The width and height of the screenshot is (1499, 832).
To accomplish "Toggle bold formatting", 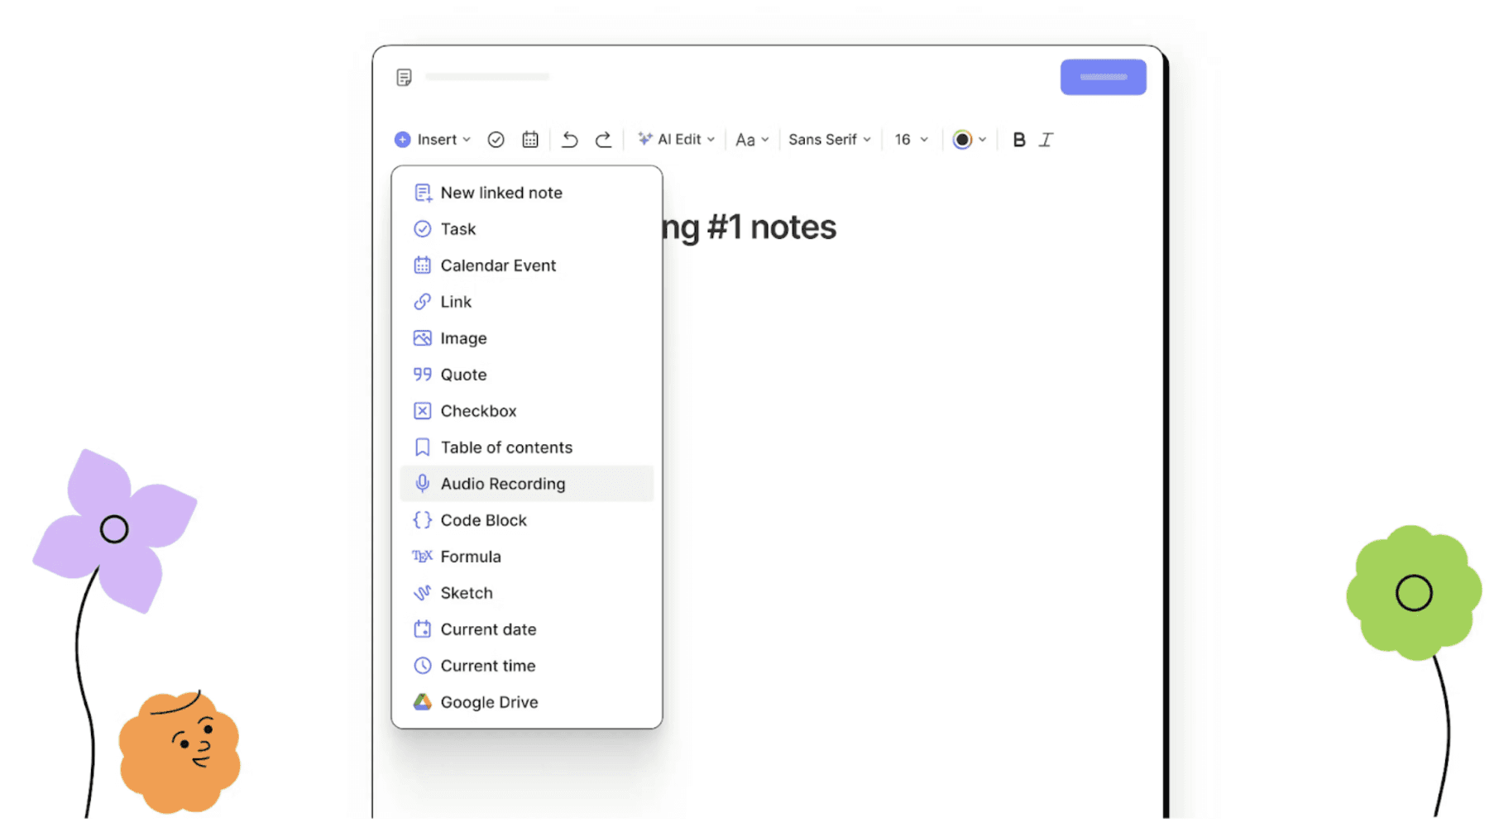I will [x=1018, y=139].
